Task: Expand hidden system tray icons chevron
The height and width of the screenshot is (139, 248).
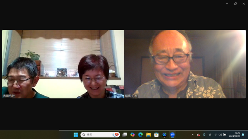Action: (193, 135)
